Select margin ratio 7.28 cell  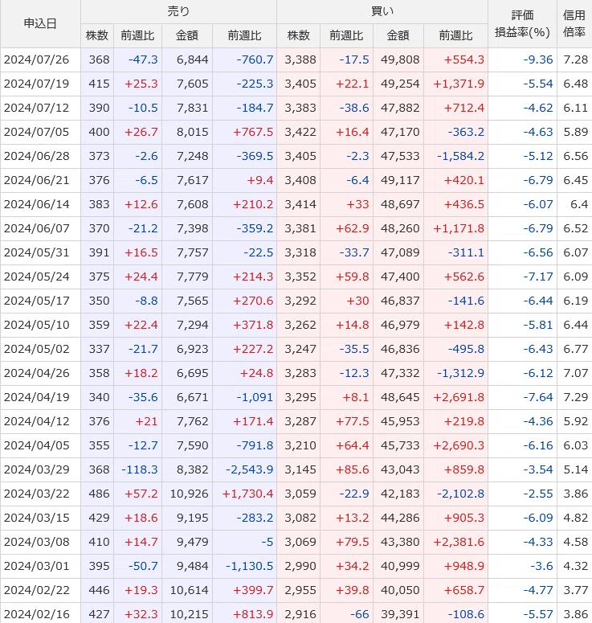tap(574, 60)
